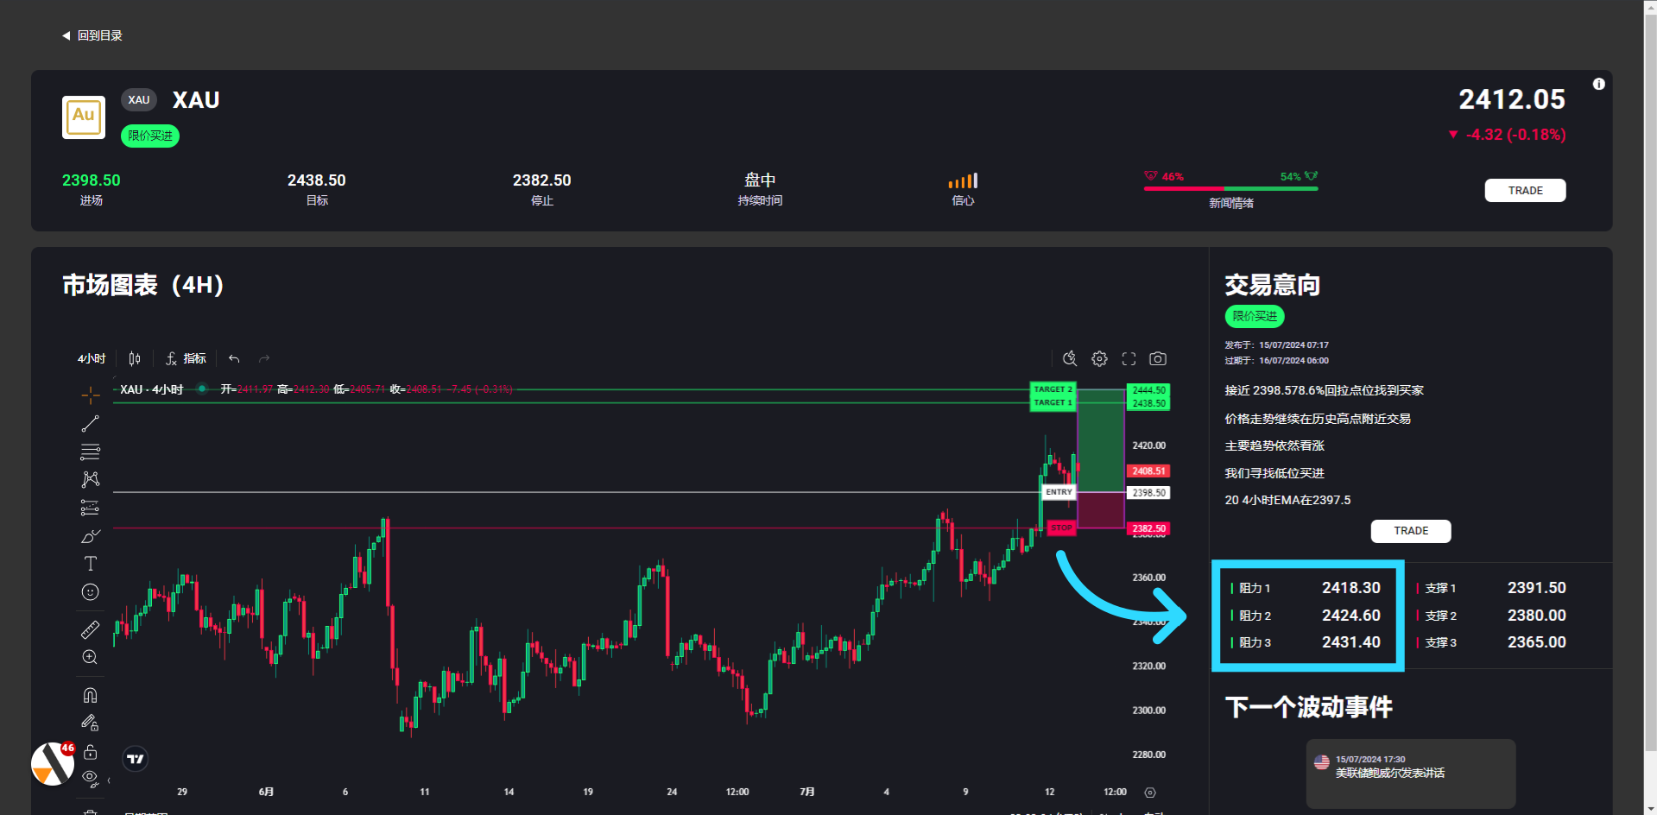This screenshot has height=815, width=1657.
Task: Toggle lock all drawings
Action: tap(90, 752)
